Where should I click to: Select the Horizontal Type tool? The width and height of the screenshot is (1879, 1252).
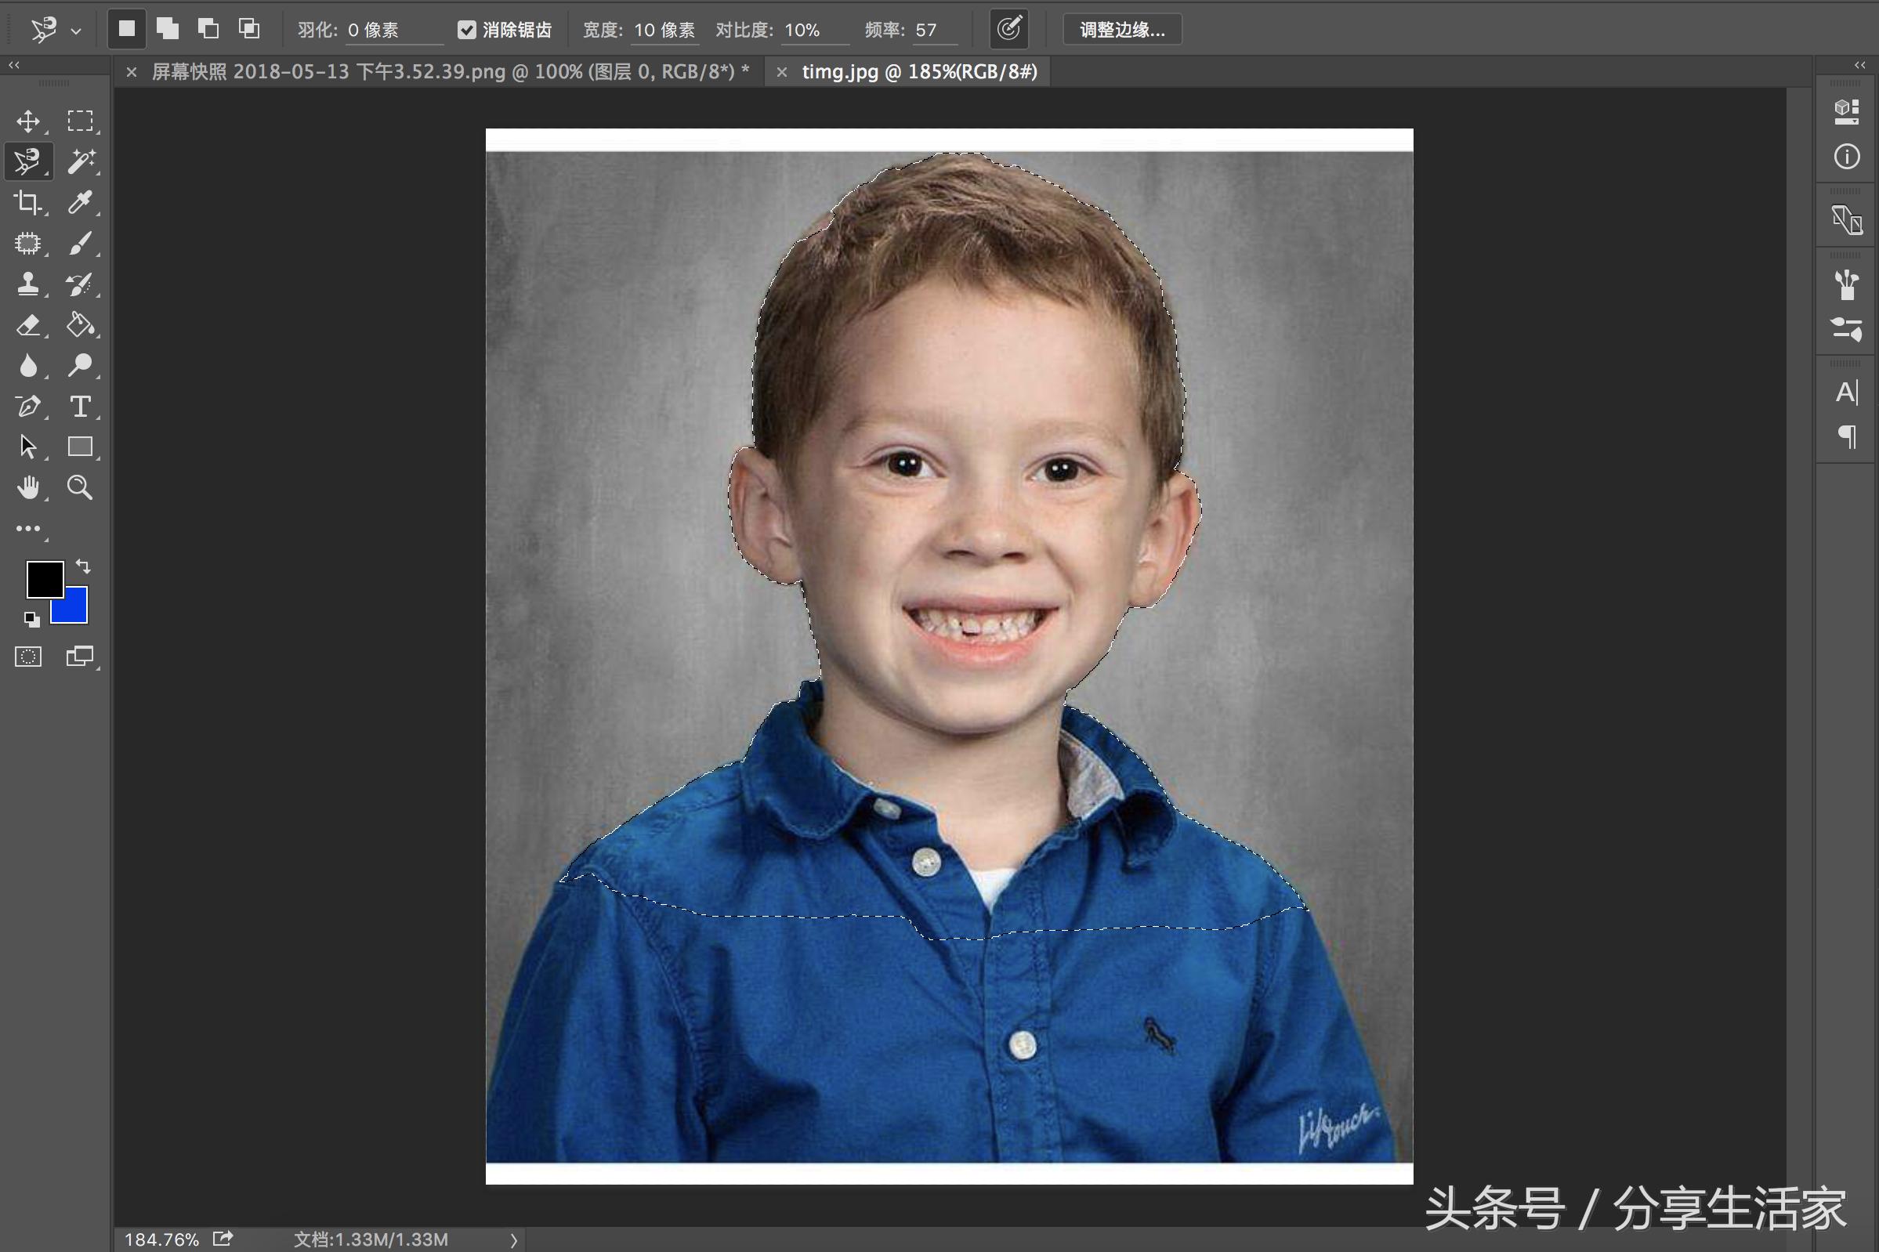tap(80, 407)
